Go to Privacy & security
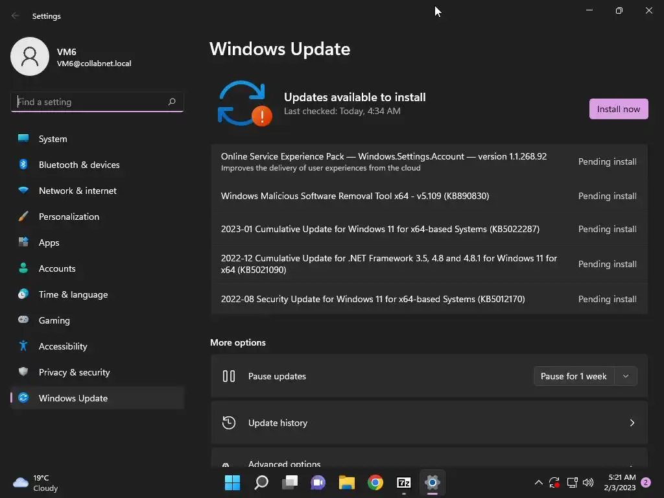664x498 pixels. click(97, 372)
